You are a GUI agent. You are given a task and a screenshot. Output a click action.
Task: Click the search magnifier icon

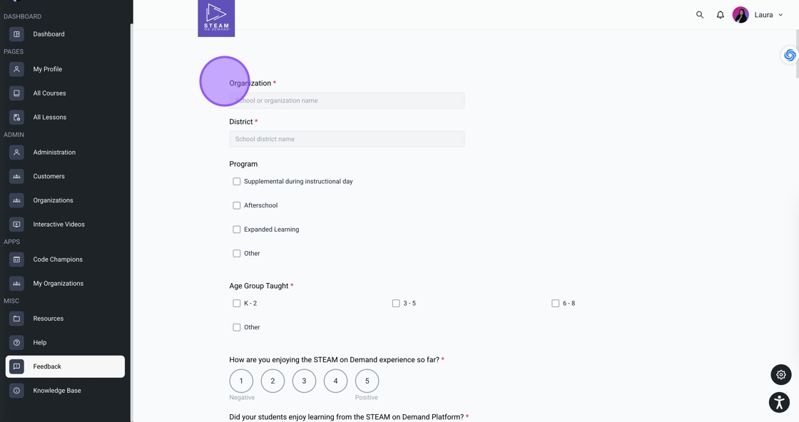[700, 15]
